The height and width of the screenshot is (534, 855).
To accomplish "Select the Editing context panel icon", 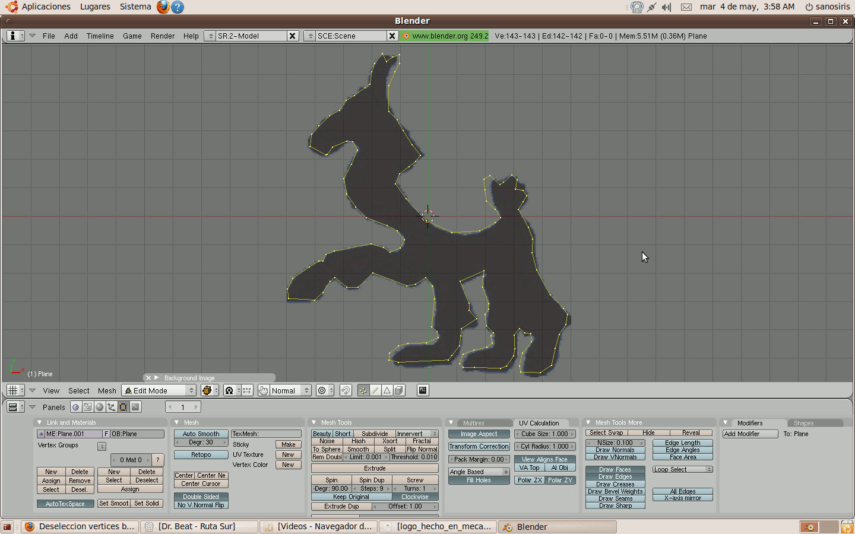I will [x=123, y=407].
